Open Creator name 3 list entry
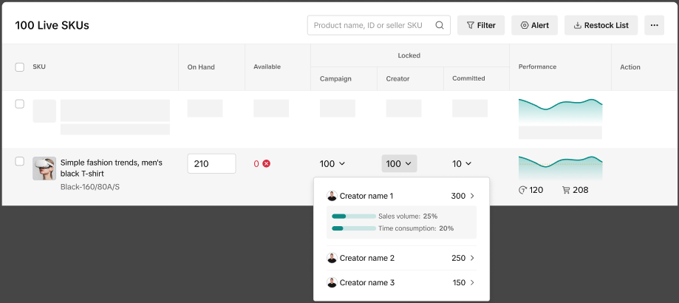 tap(401, 282)
